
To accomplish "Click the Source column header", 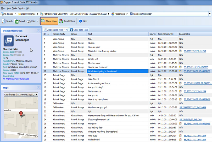I will click(x=153, y=34).
